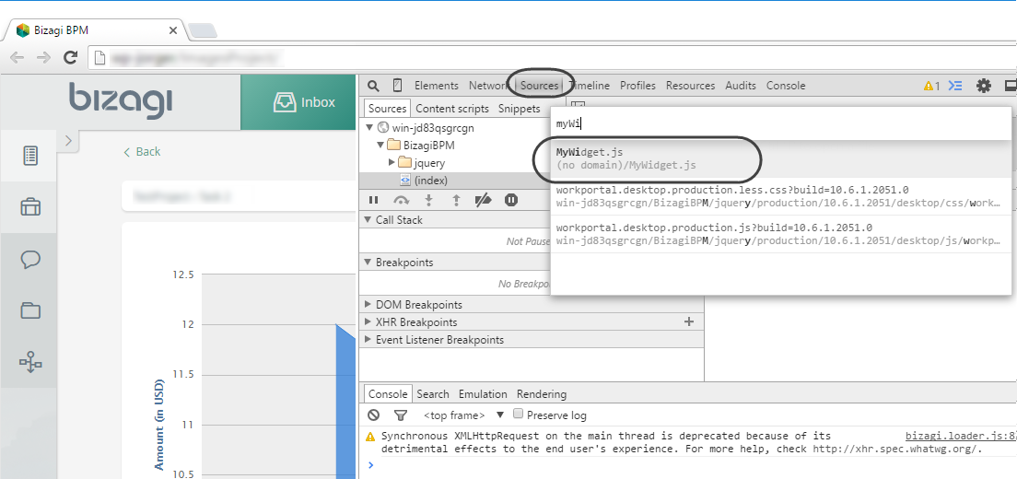Add XHR breakpoint plus icon
Screen dimensions: 1017x479
pyautogui.click(x=689, y=321)
